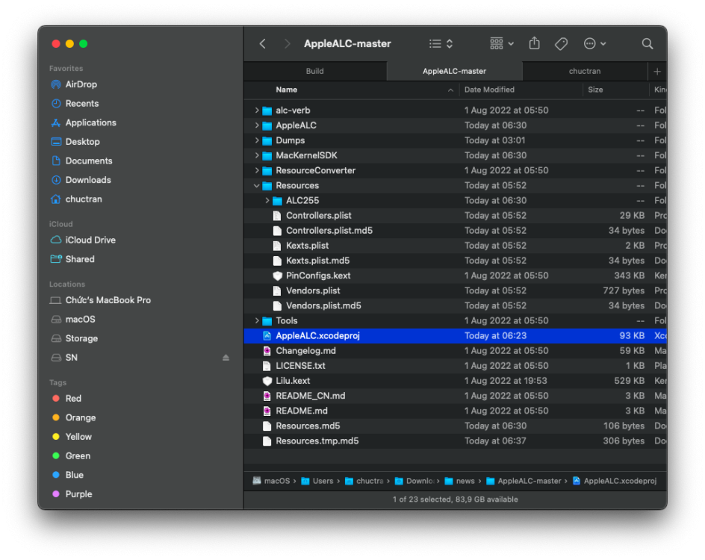This screenshot has height=560, width=705.
Task: Open the More actions ellipsis menu
Action: (594, 43)
